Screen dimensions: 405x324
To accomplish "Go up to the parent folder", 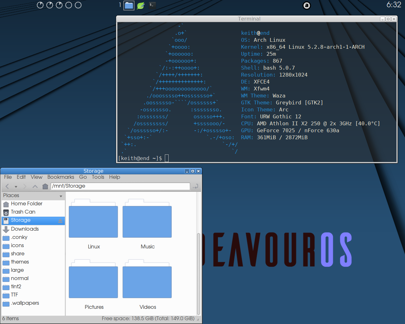I will tap(35, 186).
